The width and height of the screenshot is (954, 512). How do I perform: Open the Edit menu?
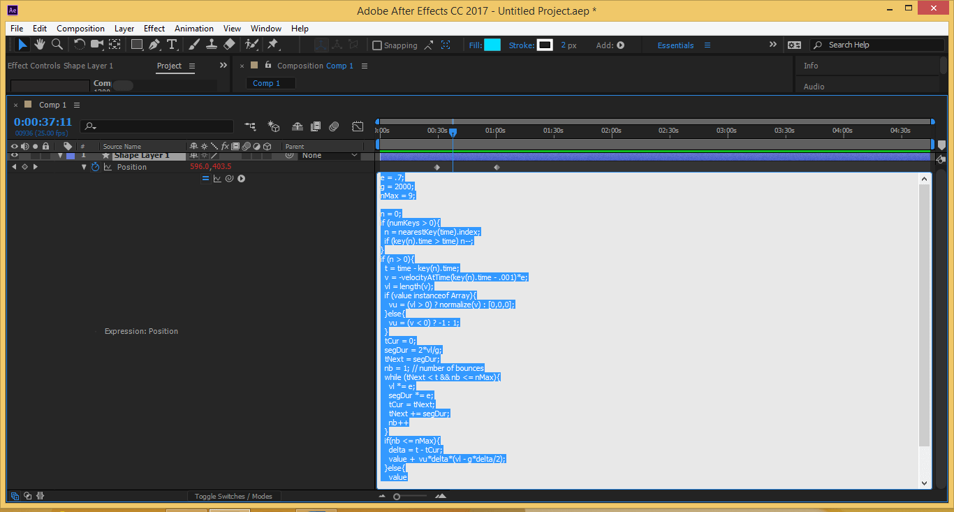[40, 29]
